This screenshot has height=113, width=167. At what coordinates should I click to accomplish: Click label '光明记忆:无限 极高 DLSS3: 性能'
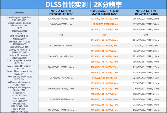pyautogui.click(x=19, y=105)
